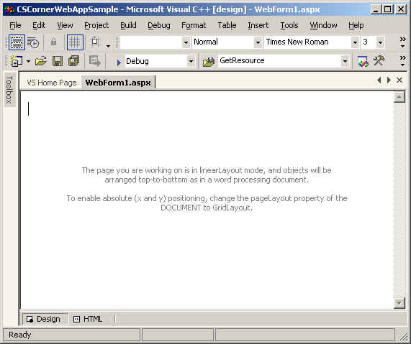This screenshot has width=411, height=344.
Task: Click the Lock Element padlock icon
Action: (x=53, y=42)
